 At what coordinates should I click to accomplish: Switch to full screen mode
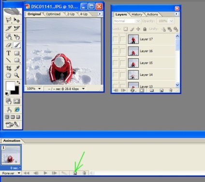click(x=18, y=117)
